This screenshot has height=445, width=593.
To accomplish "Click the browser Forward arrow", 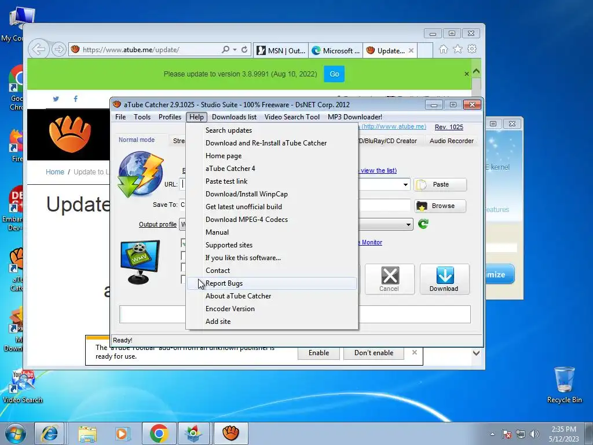I will (58, 49).
